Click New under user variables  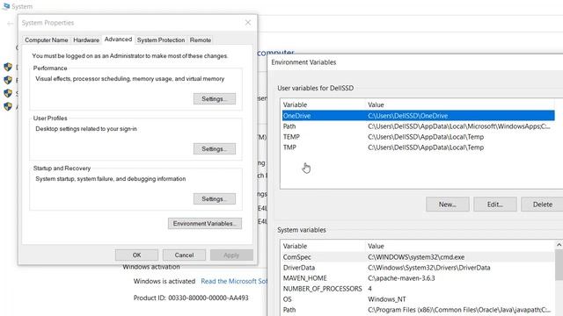448,205
